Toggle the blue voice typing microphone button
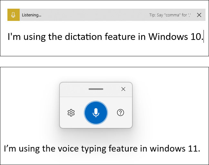The height and width of the screenshot is (165, 209). [96, 113]
